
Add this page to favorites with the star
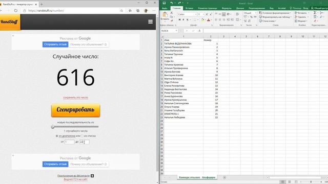(x=121, y=10)
